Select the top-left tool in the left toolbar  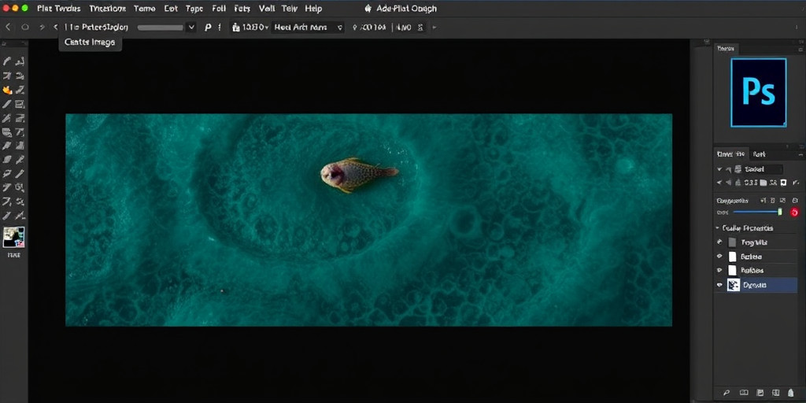pyautogui.click(x=7, y=61)
